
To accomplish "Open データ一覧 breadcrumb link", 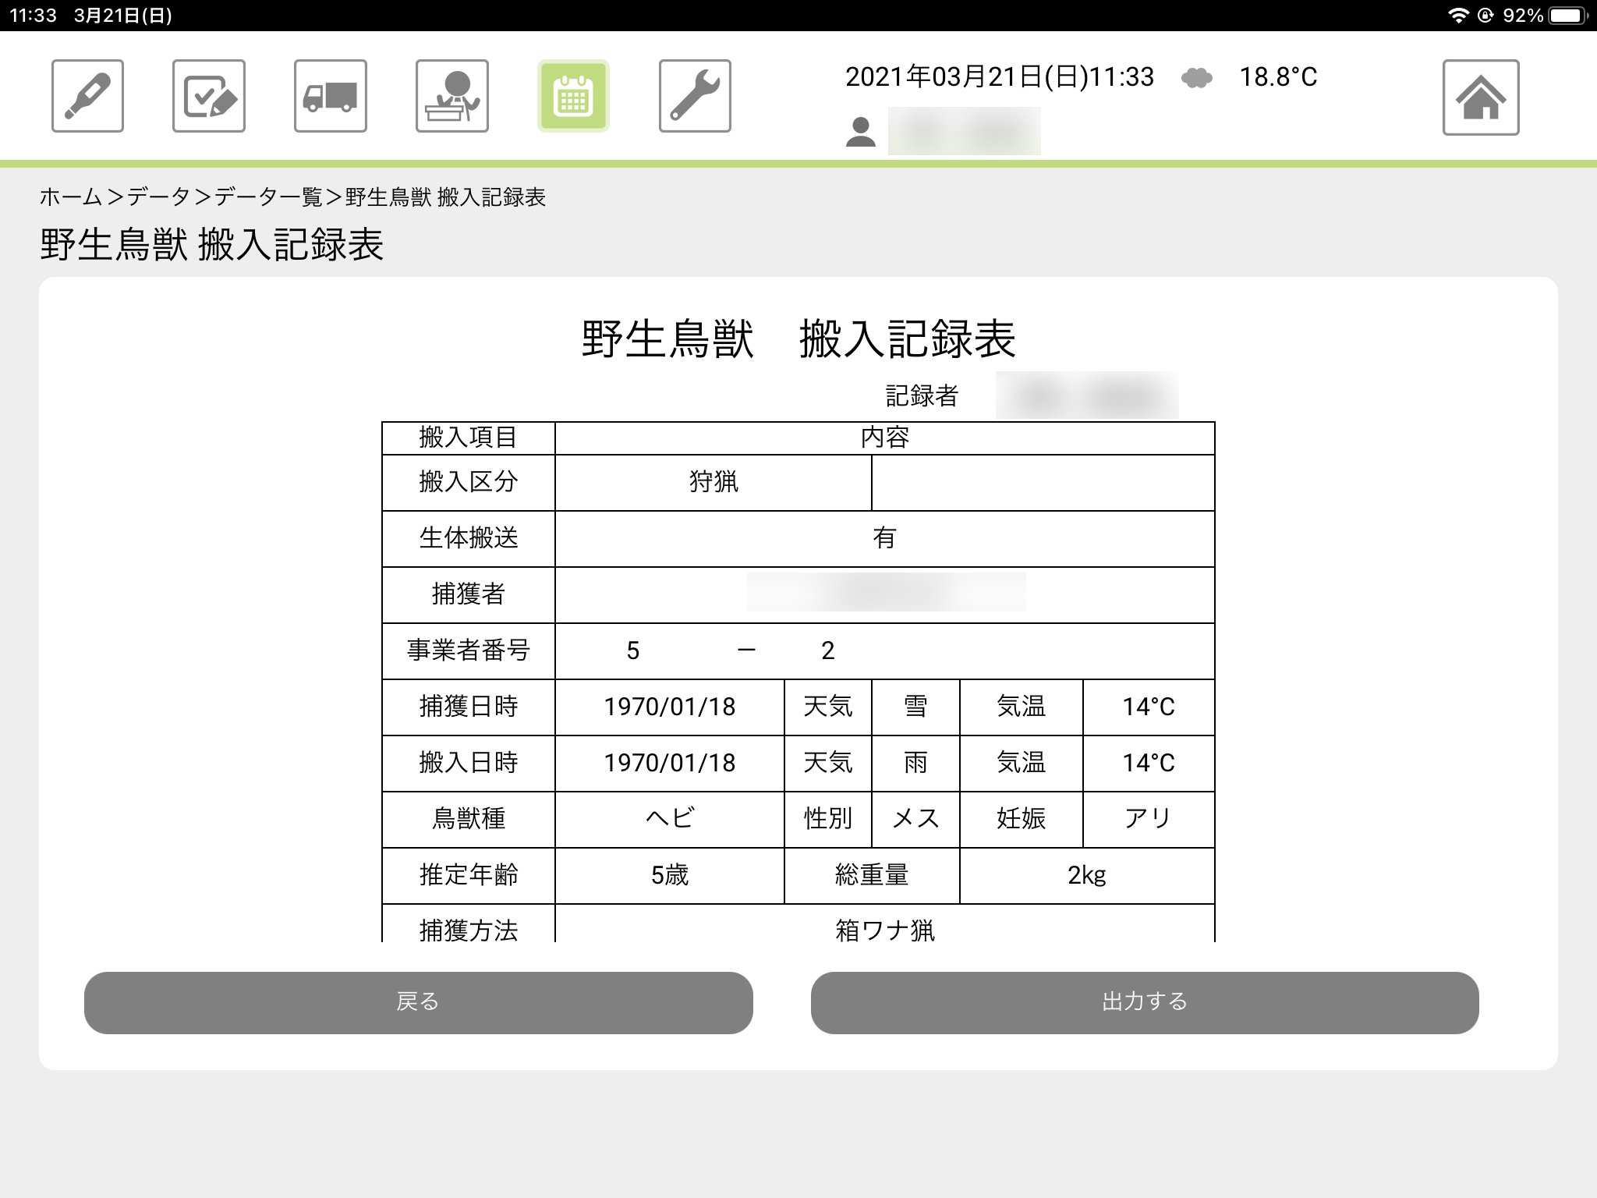I will click(x=268, y=197).
